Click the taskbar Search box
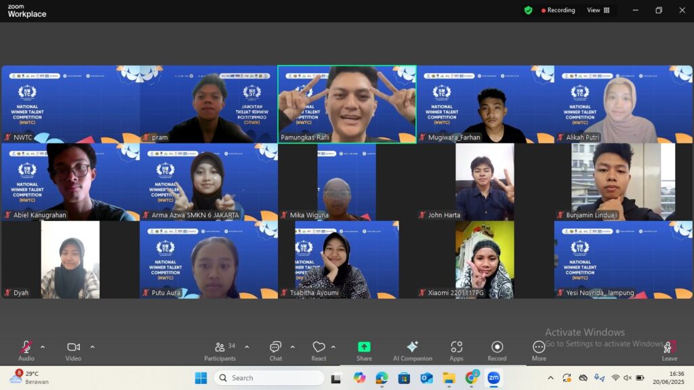 pos(269,378)
